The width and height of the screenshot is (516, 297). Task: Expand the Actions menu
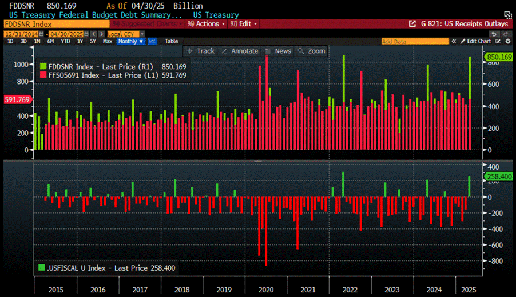pos(206,23)
